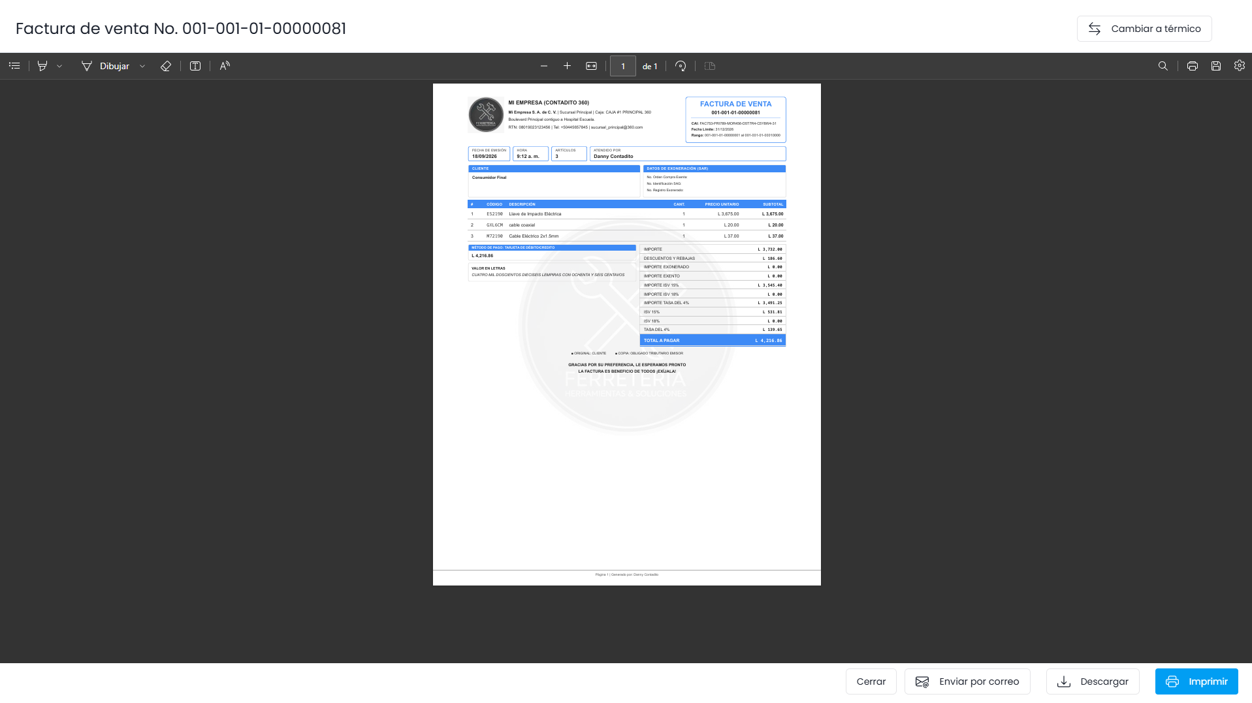Click the FACTURA DE VENTA heading in invoice
Screen dimensions: 1252x703
(x=735, y=104)
